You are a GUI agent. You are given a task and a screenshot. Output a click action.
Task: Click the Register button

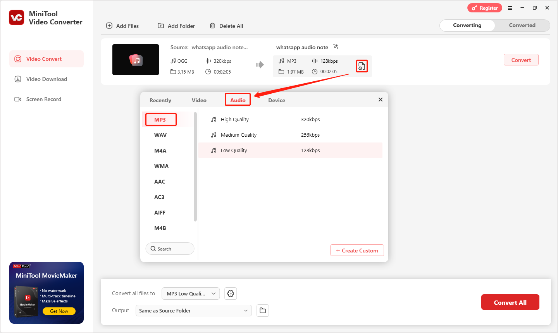tap(485, 8)
